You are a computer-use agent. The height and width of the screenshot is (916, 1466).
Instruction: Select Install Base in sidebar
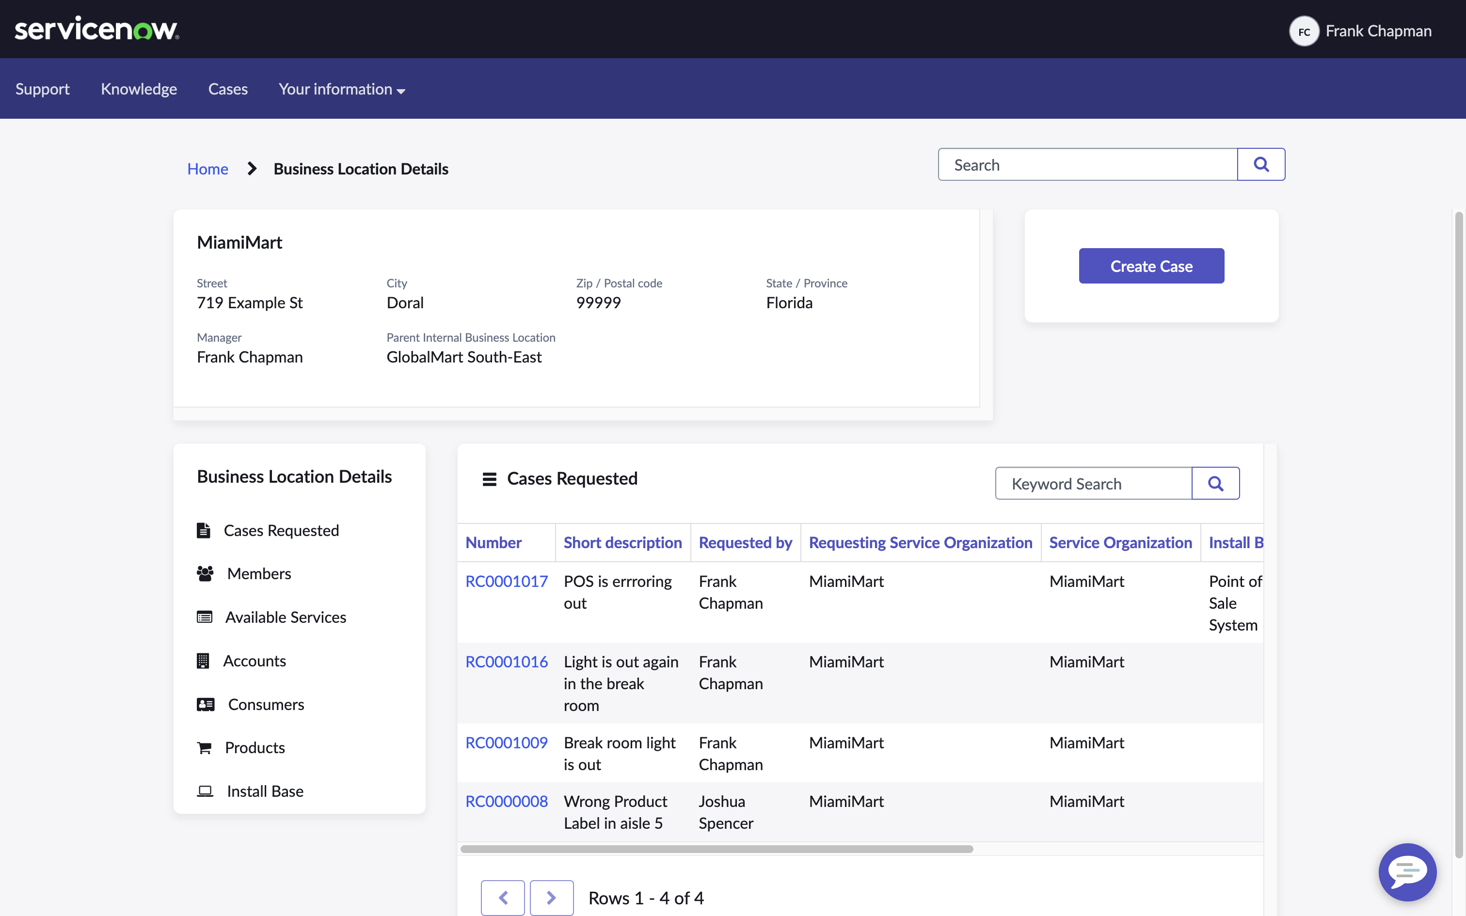(265, 791)
